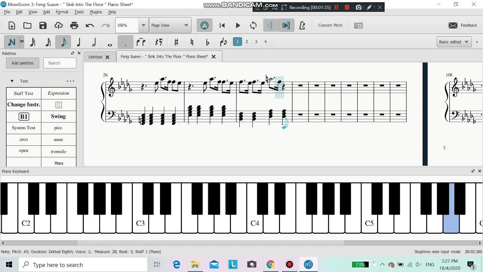Toggle Concert Pitch
This screenshot has width=483, height=272.
[330, 25]
